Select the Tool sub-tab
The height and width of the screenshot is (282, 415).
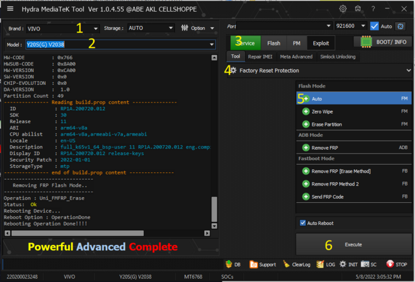pyautogui.click(x=235, y=56)
